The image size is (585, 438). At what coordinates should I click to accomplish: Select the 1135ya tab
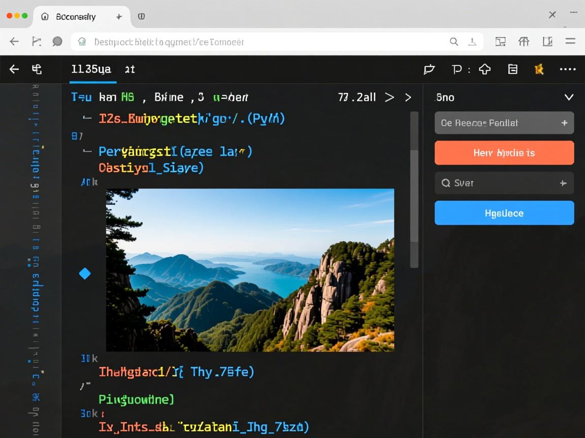tap(91, 69)
